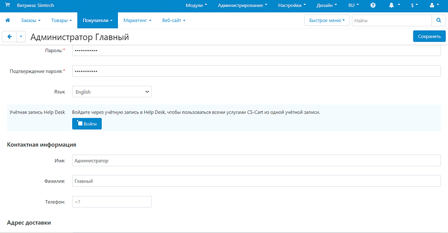This screenshot has width=448, height=233.
Task: Open the language dropdown showing English
Action: click(112, 92)
